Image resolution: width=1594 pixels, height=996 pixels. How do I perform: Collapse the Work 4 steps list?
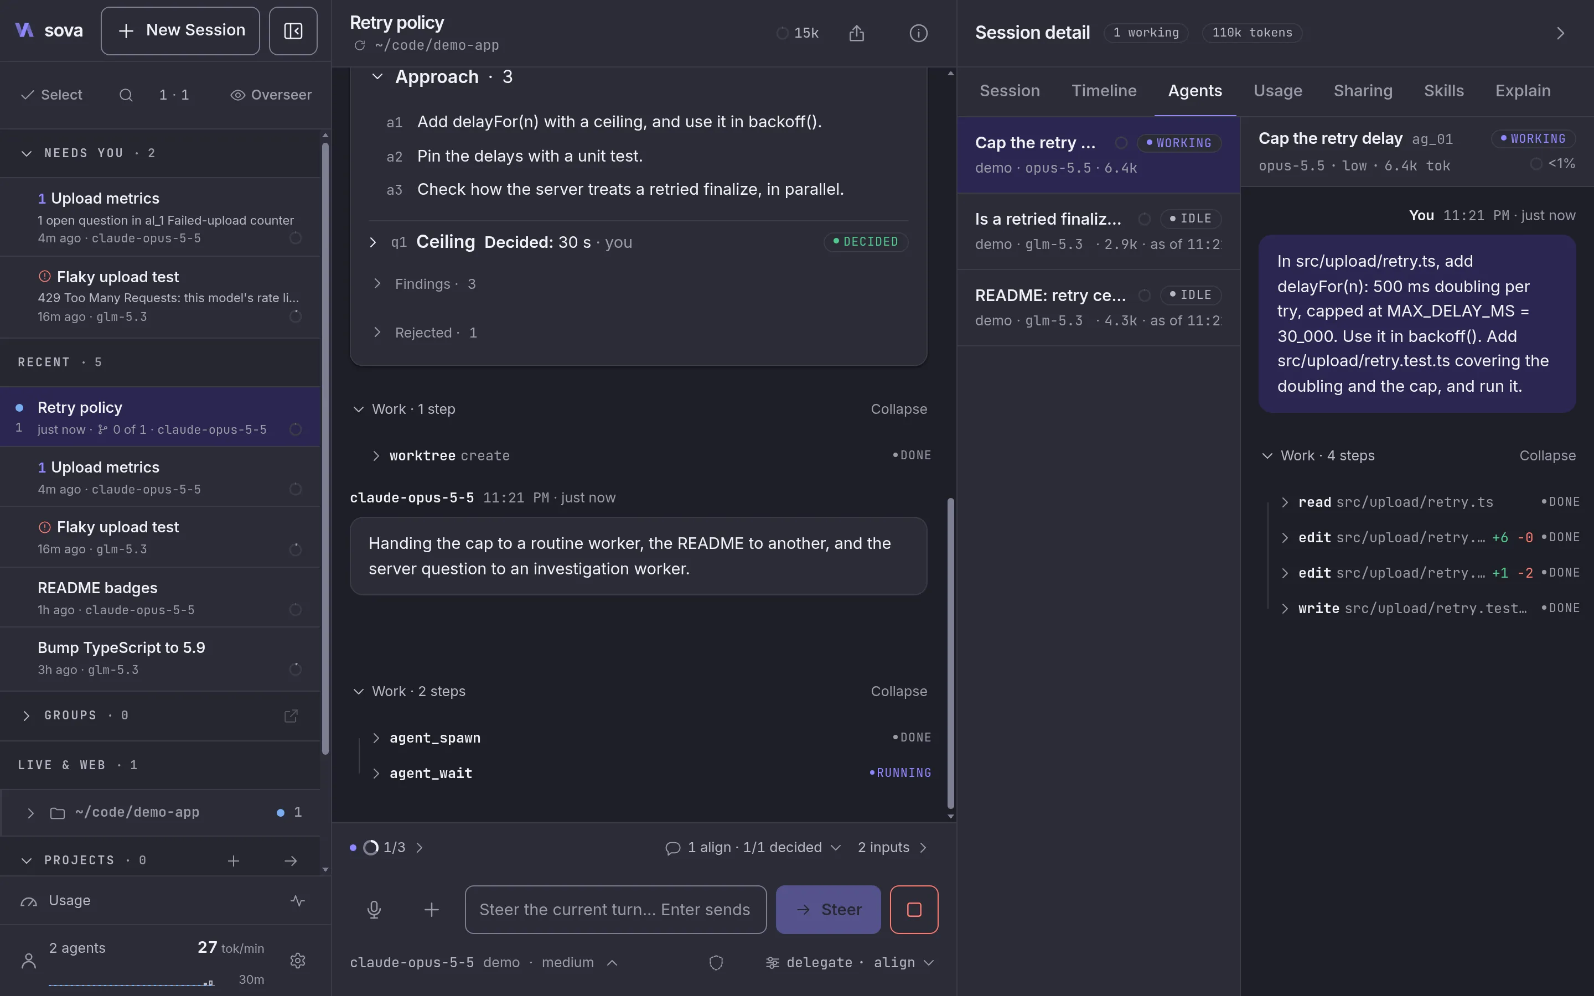pos(1548,456)
